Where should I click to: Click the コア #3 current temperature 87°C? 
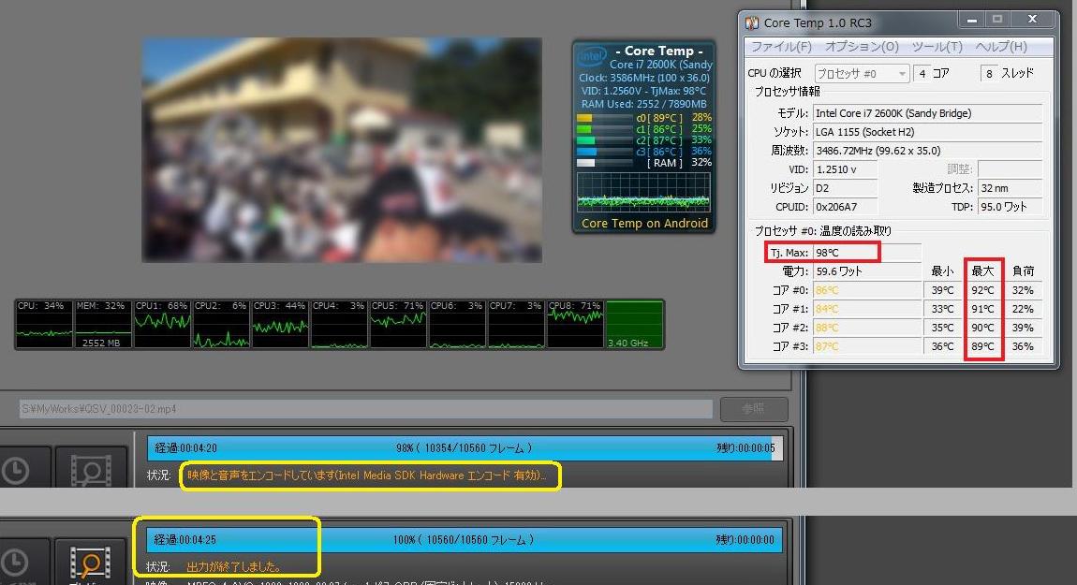pos(866,346)
